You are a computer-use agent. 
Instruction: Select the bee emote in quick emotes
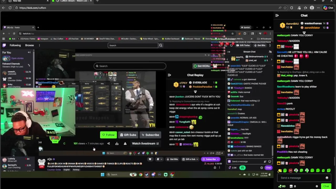(x=280, y=171)
